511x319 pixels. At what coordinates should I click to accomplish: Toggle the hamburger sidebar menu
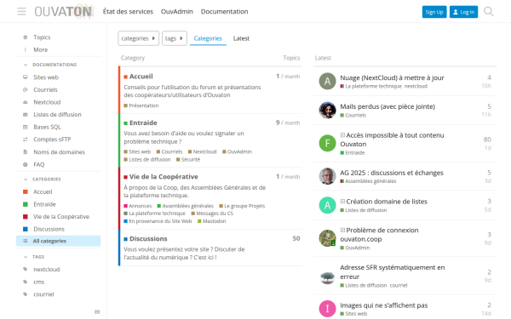coord(22,12)
